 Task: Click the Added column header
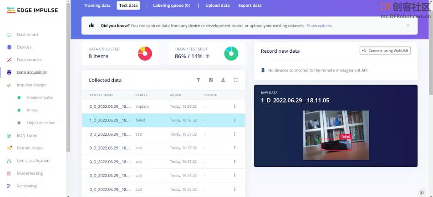tap(176, 95)
